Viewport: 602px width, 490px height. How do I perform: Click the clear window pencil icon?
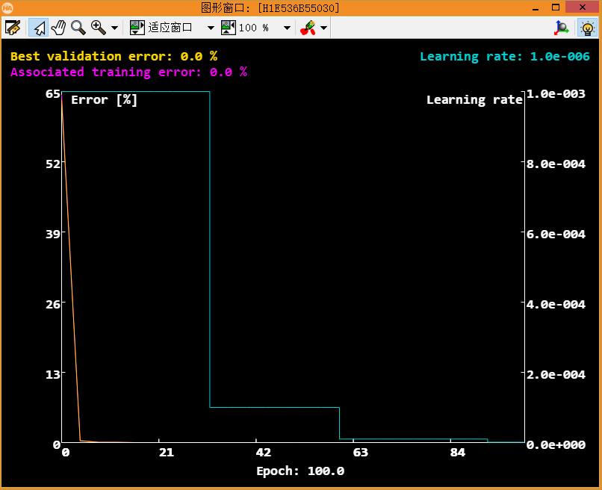click(x=12, y=28)
